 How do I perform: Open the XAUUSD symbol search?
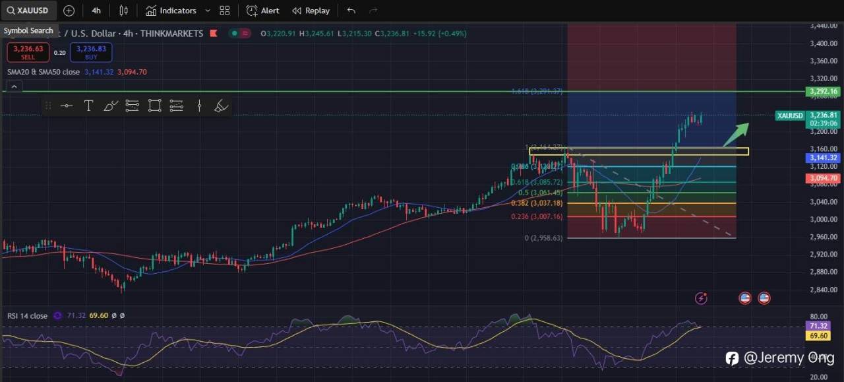click(x=28, y=11)
